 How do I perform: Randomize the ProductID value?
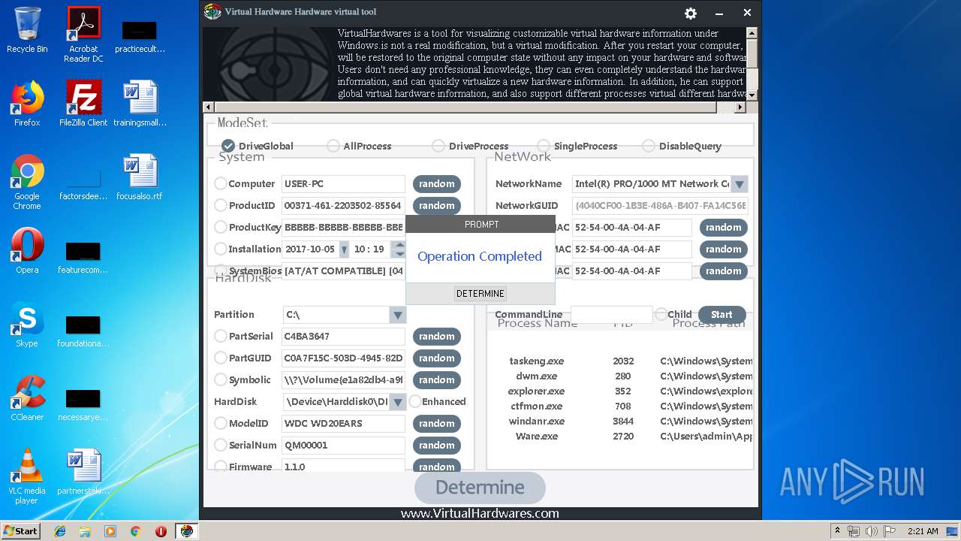point(437,206)
